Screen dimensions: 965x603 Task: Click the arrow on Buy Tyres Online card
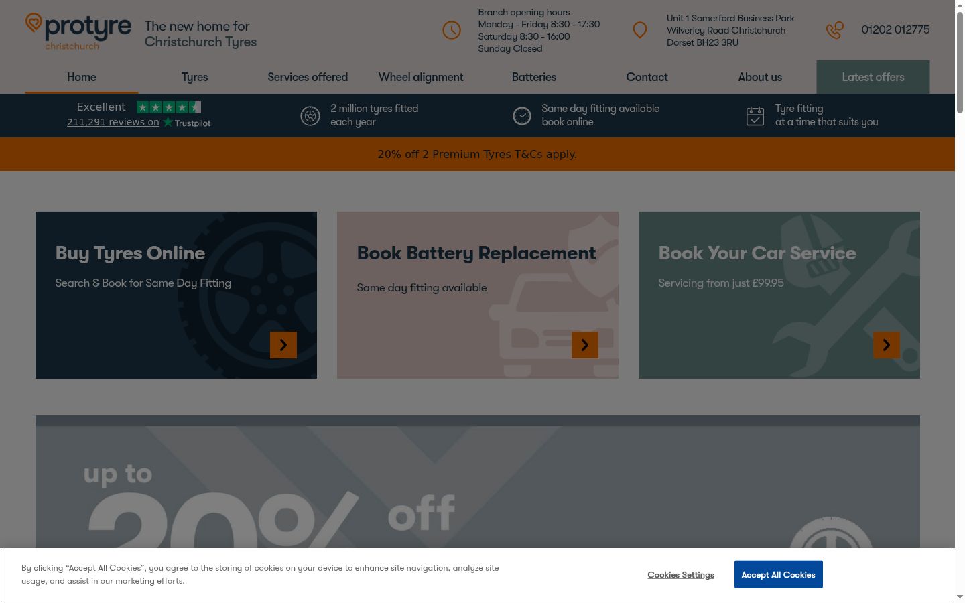point(283,345)
